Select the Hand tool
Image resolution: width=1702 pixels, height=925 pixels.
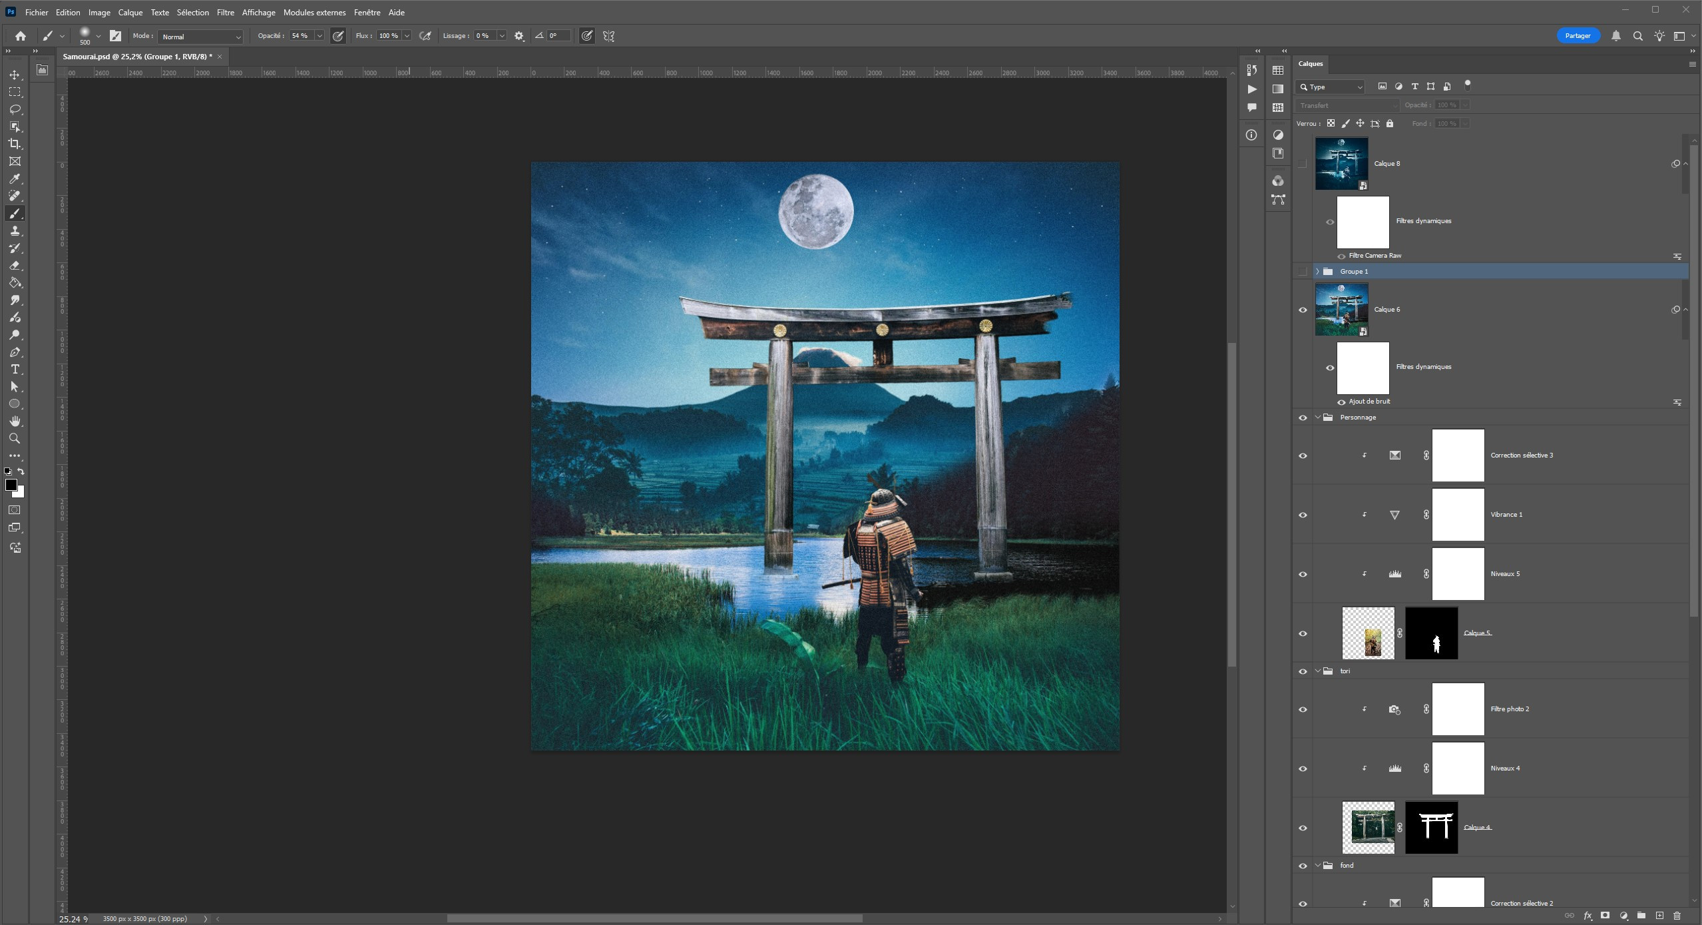[x=15, y=421]
